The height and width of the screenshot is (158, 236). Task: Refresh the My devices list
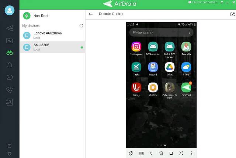coord(81,26)
